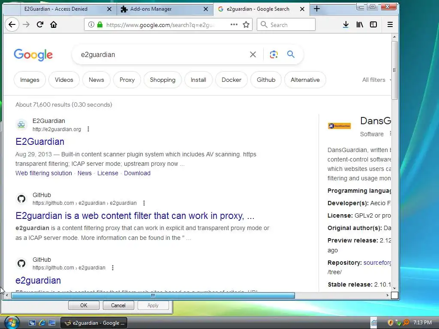Open the Web filtering solution sitelink
Screen dimensions: 439x329
(44, 173)
